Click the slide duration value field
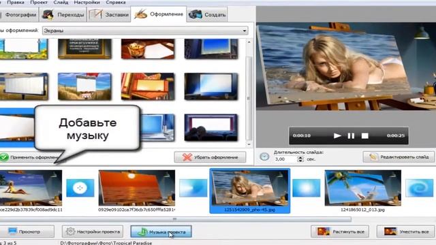Viewport: 436px width, 245px height. [285, 159]
